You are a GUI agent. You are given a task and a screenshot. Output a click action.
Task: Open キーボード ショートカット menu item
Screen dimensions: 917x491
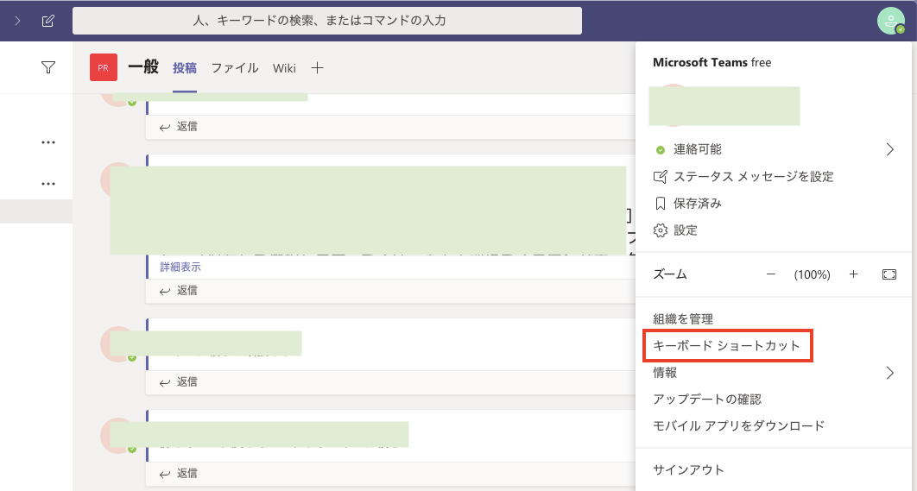coord(727,345)
